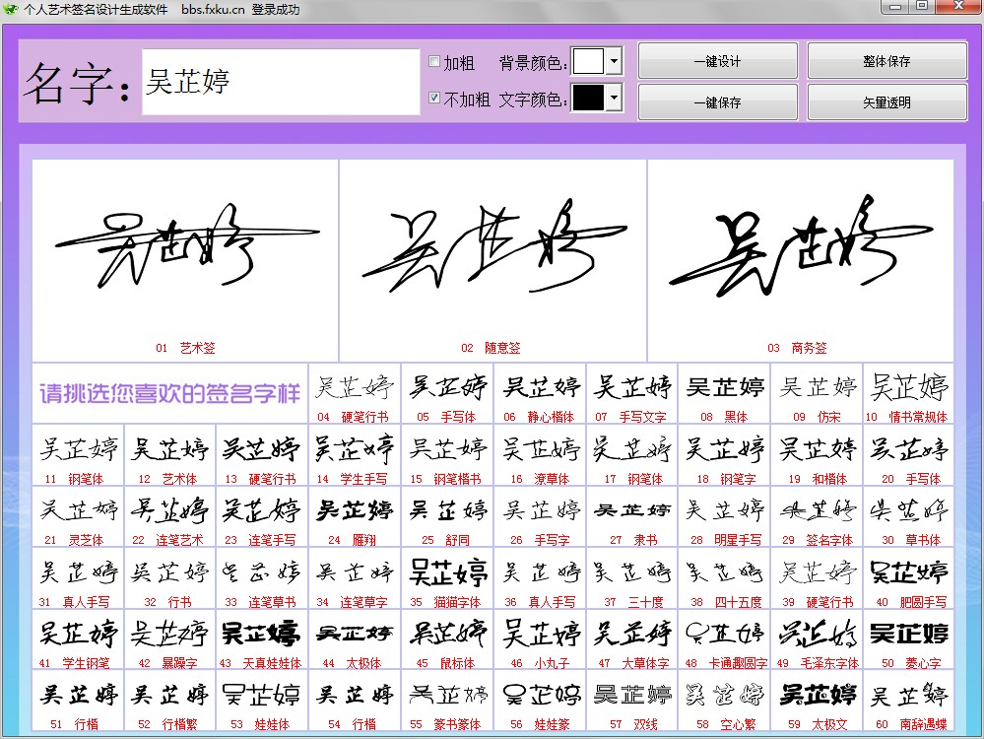Choose the 07 手写文字 font sample
Image resolution: width=984 pixels, height=739 pixels.
tap(632, 393)
